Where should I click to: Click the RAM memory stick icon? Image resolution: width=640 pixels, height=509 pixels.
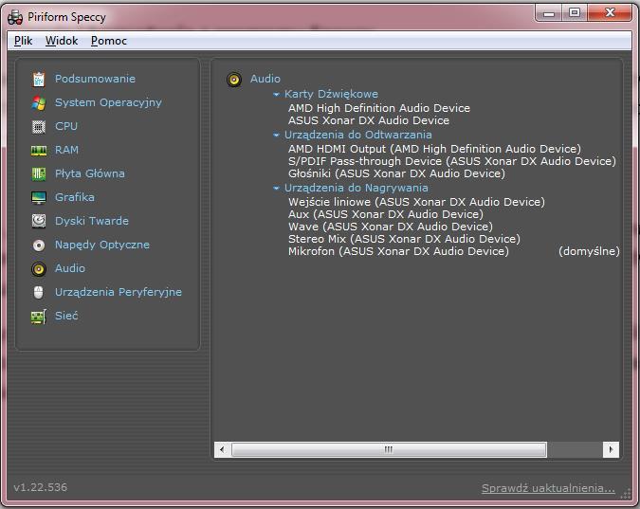click(39, 150)
